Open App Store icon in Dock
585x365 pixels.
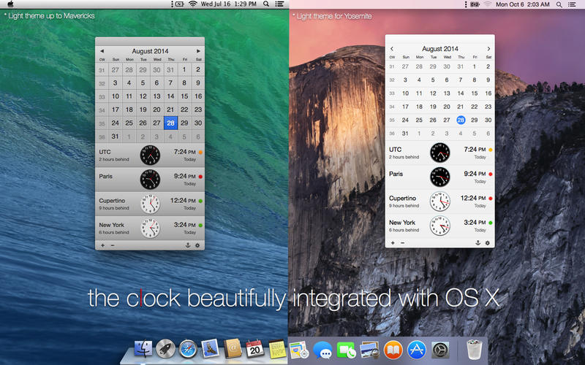pyautogui.click(x=417, y=350)
